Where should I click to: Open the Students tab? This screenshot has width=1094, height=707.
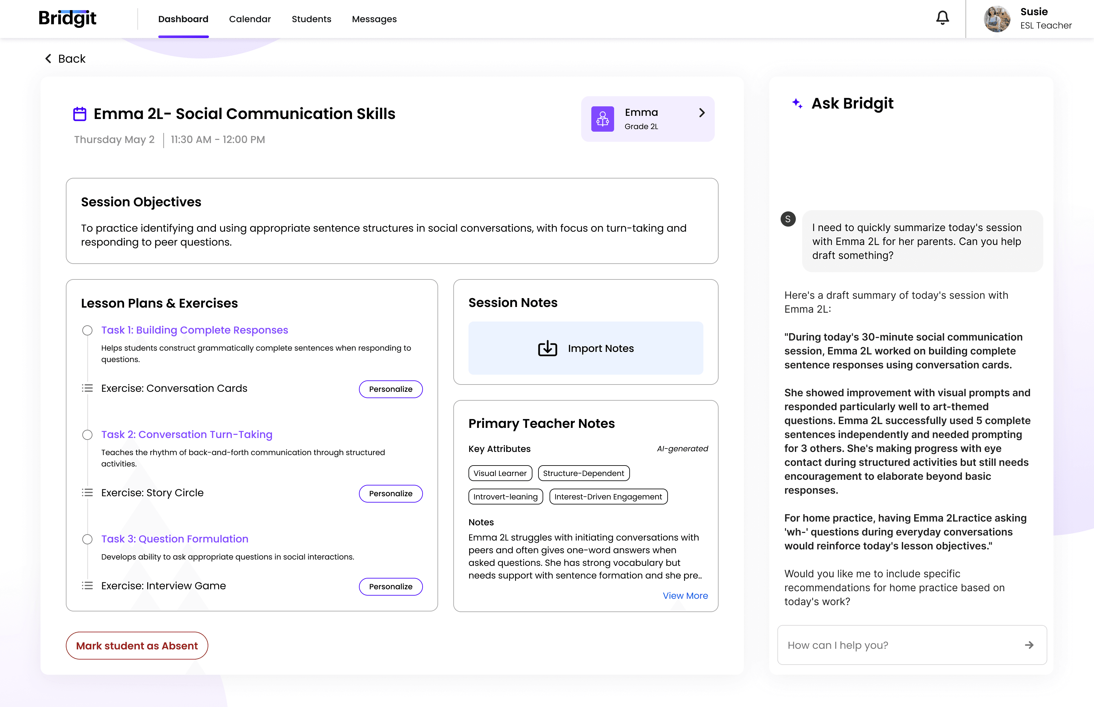[311, 19]
